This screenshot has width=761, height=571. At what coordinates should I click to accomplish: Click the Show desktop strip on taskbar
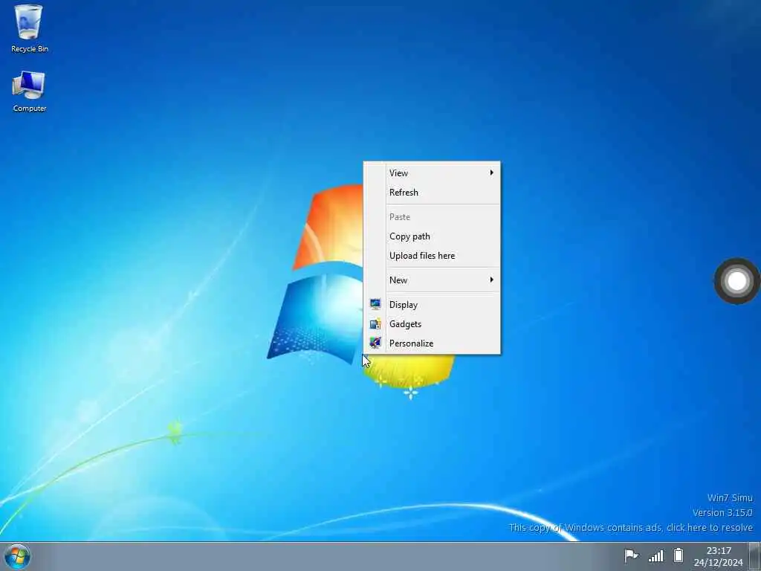point(755,556)
